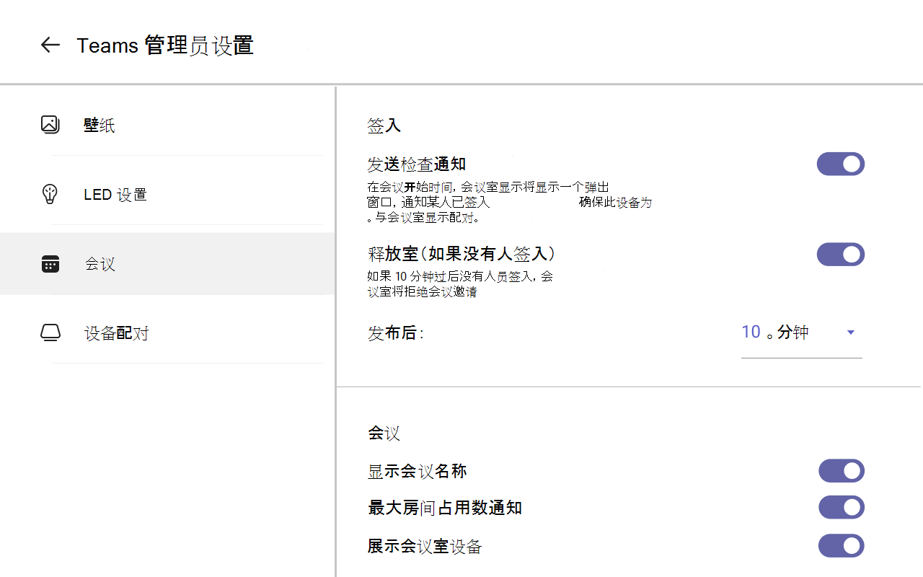Toggle the 最大房间占用数通知 switch

(x=842, y=507)
